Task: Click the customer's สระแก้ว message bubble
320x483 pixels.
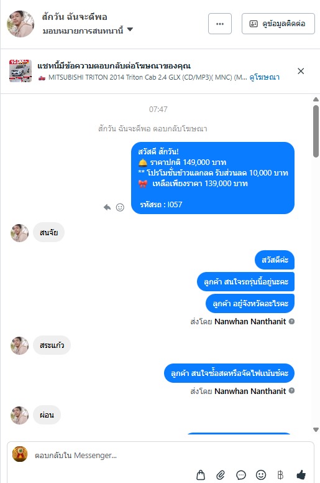Action: (x=52, y=345)
